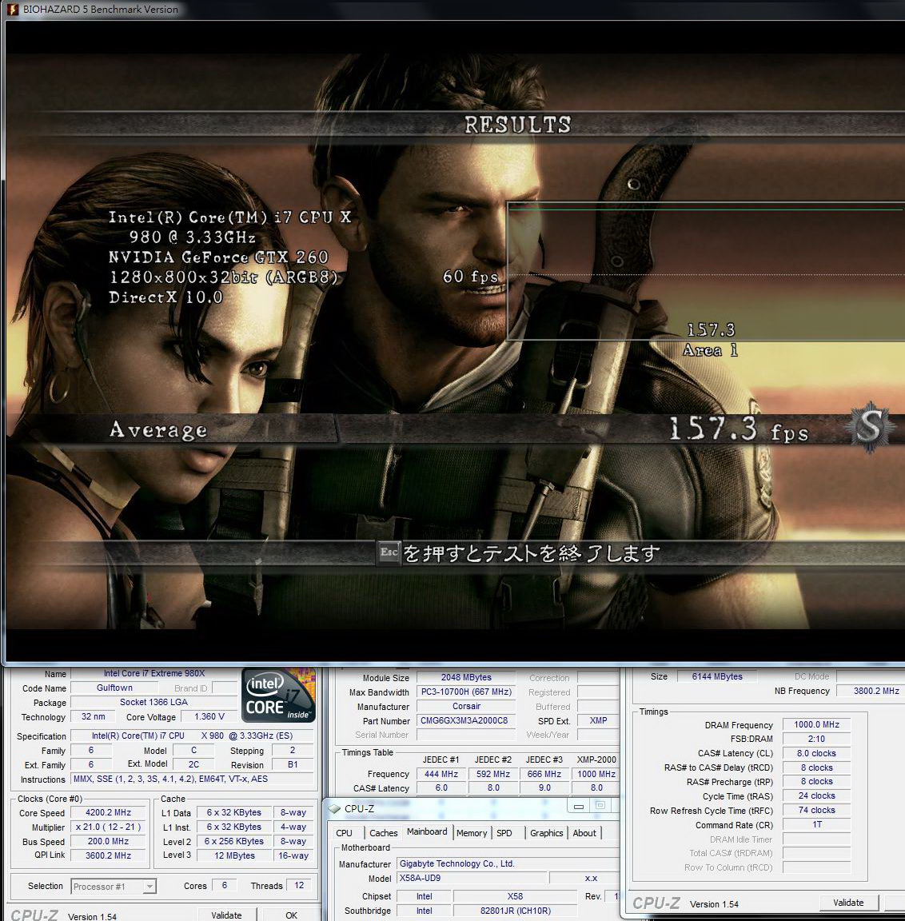Switch to the Memory tab
The width and height of the screenshot is (905, 921).
(x=472, y=833)
